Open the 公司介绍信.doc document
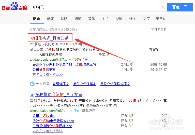Screen dimensions: 195x135 tap(44, 116)
